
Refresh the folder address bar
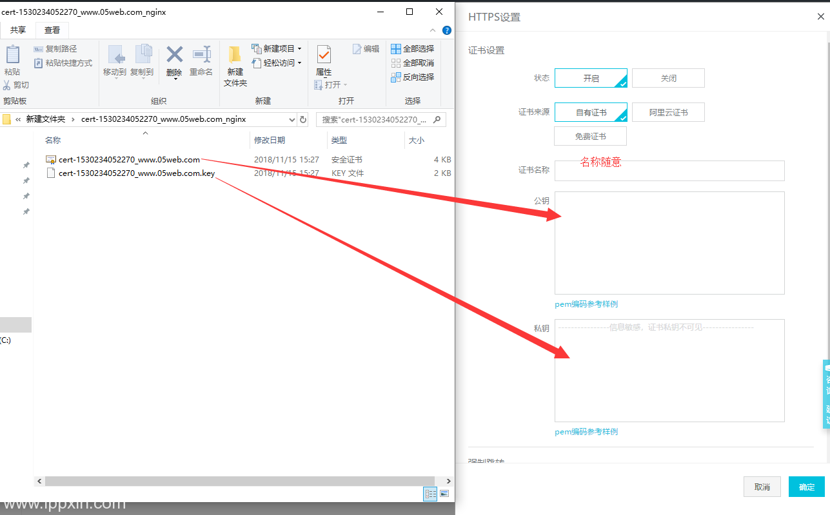(x=303, y=119)
